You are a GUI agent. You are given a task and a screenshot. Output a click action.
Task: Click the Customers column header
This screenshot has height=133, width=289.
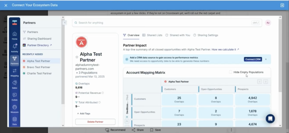(170, 89)
